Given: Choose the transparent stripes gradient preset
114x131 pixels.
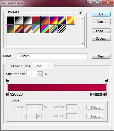Looking at the screenshot, I should pos(62,29).
